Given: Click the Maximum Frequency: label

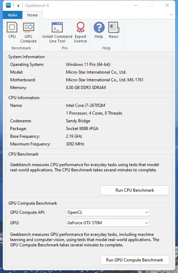Looking at the screenshot, I should point(30,144).
